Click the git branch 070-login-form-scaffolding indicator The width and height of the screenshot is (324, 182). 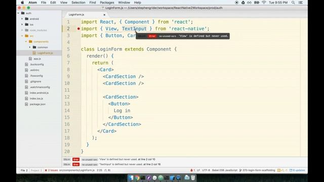pyautogui.click(x=257, y=170)
